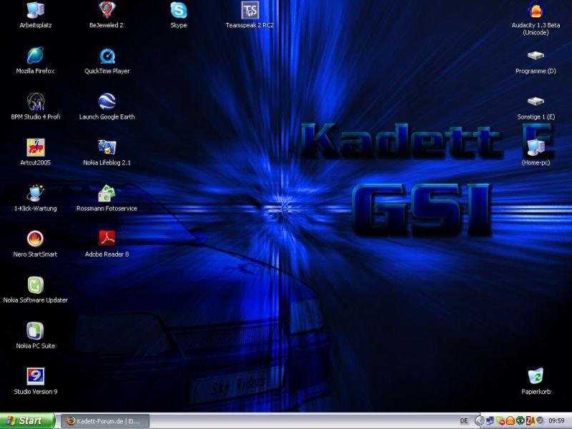This screenshot has width=572, height=429.
Task: Click the Rossmann Fotoservice shortcut
Action: pos(107,193)
